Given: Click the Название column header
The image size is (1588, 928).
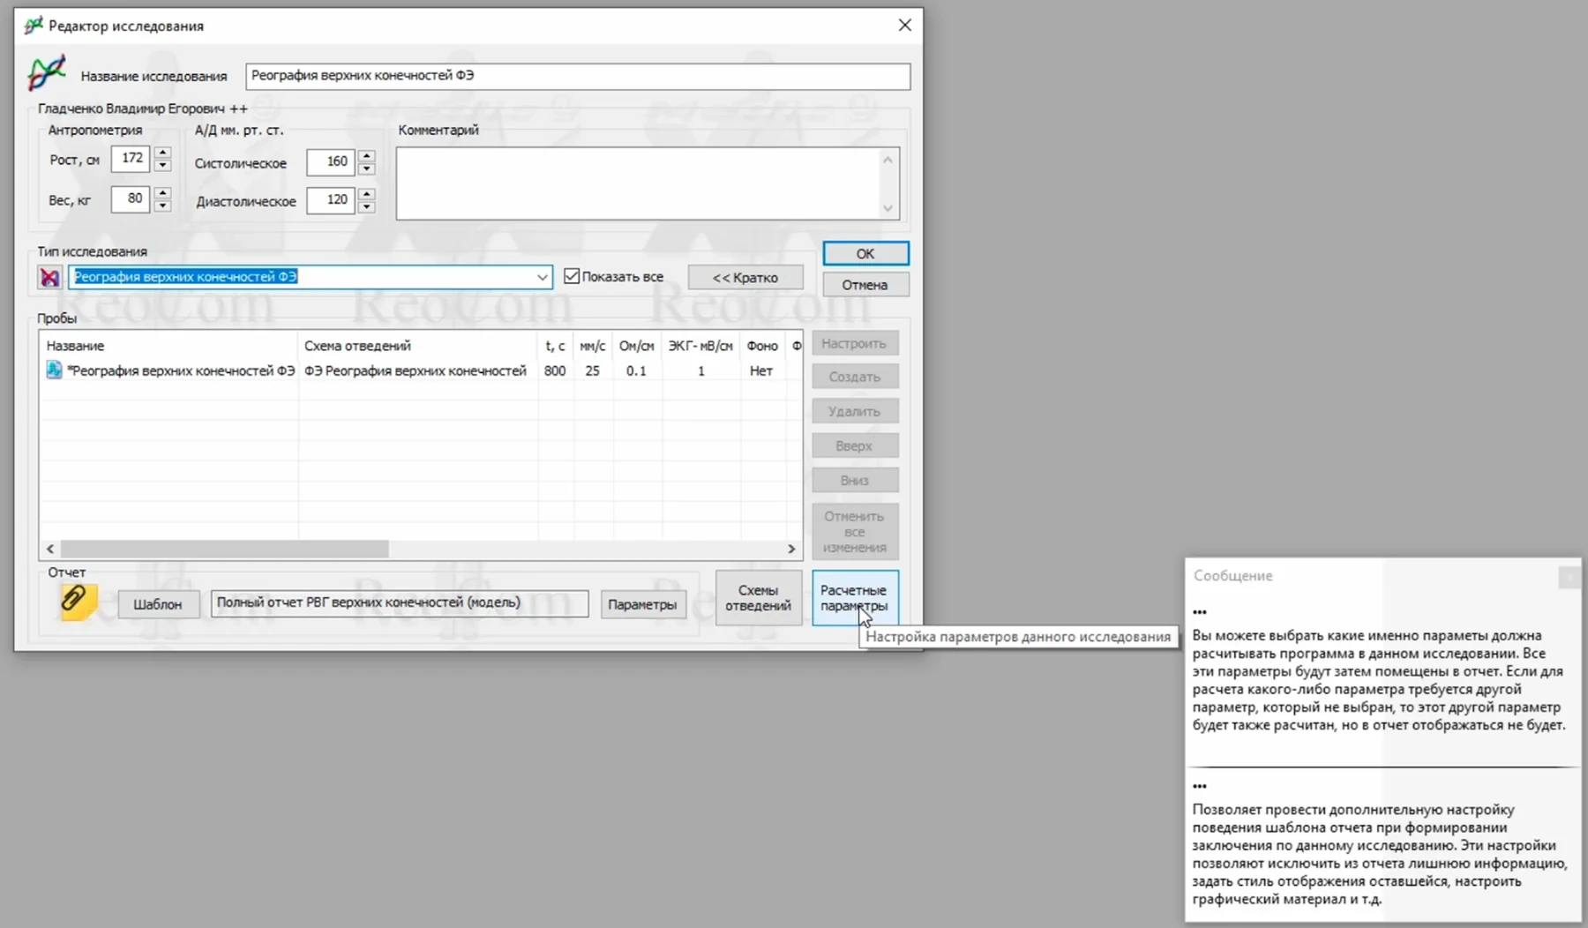Looking at the screenshot, I should [x=169, y=346].
